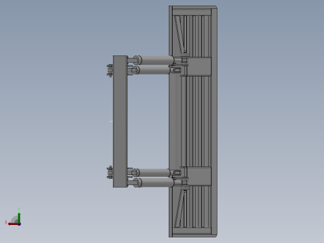The image size is (324, 243).
Task: Click the blue Z axis point of the triad
Action: [x=19, y=224]
